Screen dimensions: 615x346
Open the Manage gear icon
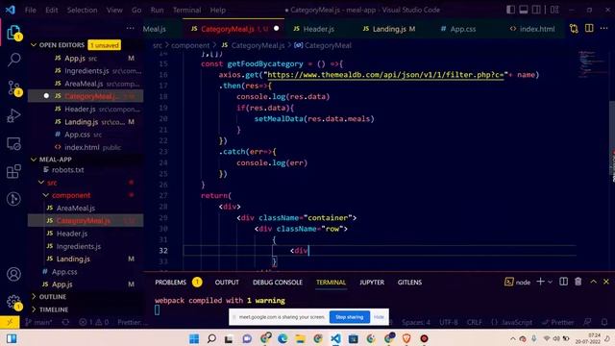(x=13, y=302)
